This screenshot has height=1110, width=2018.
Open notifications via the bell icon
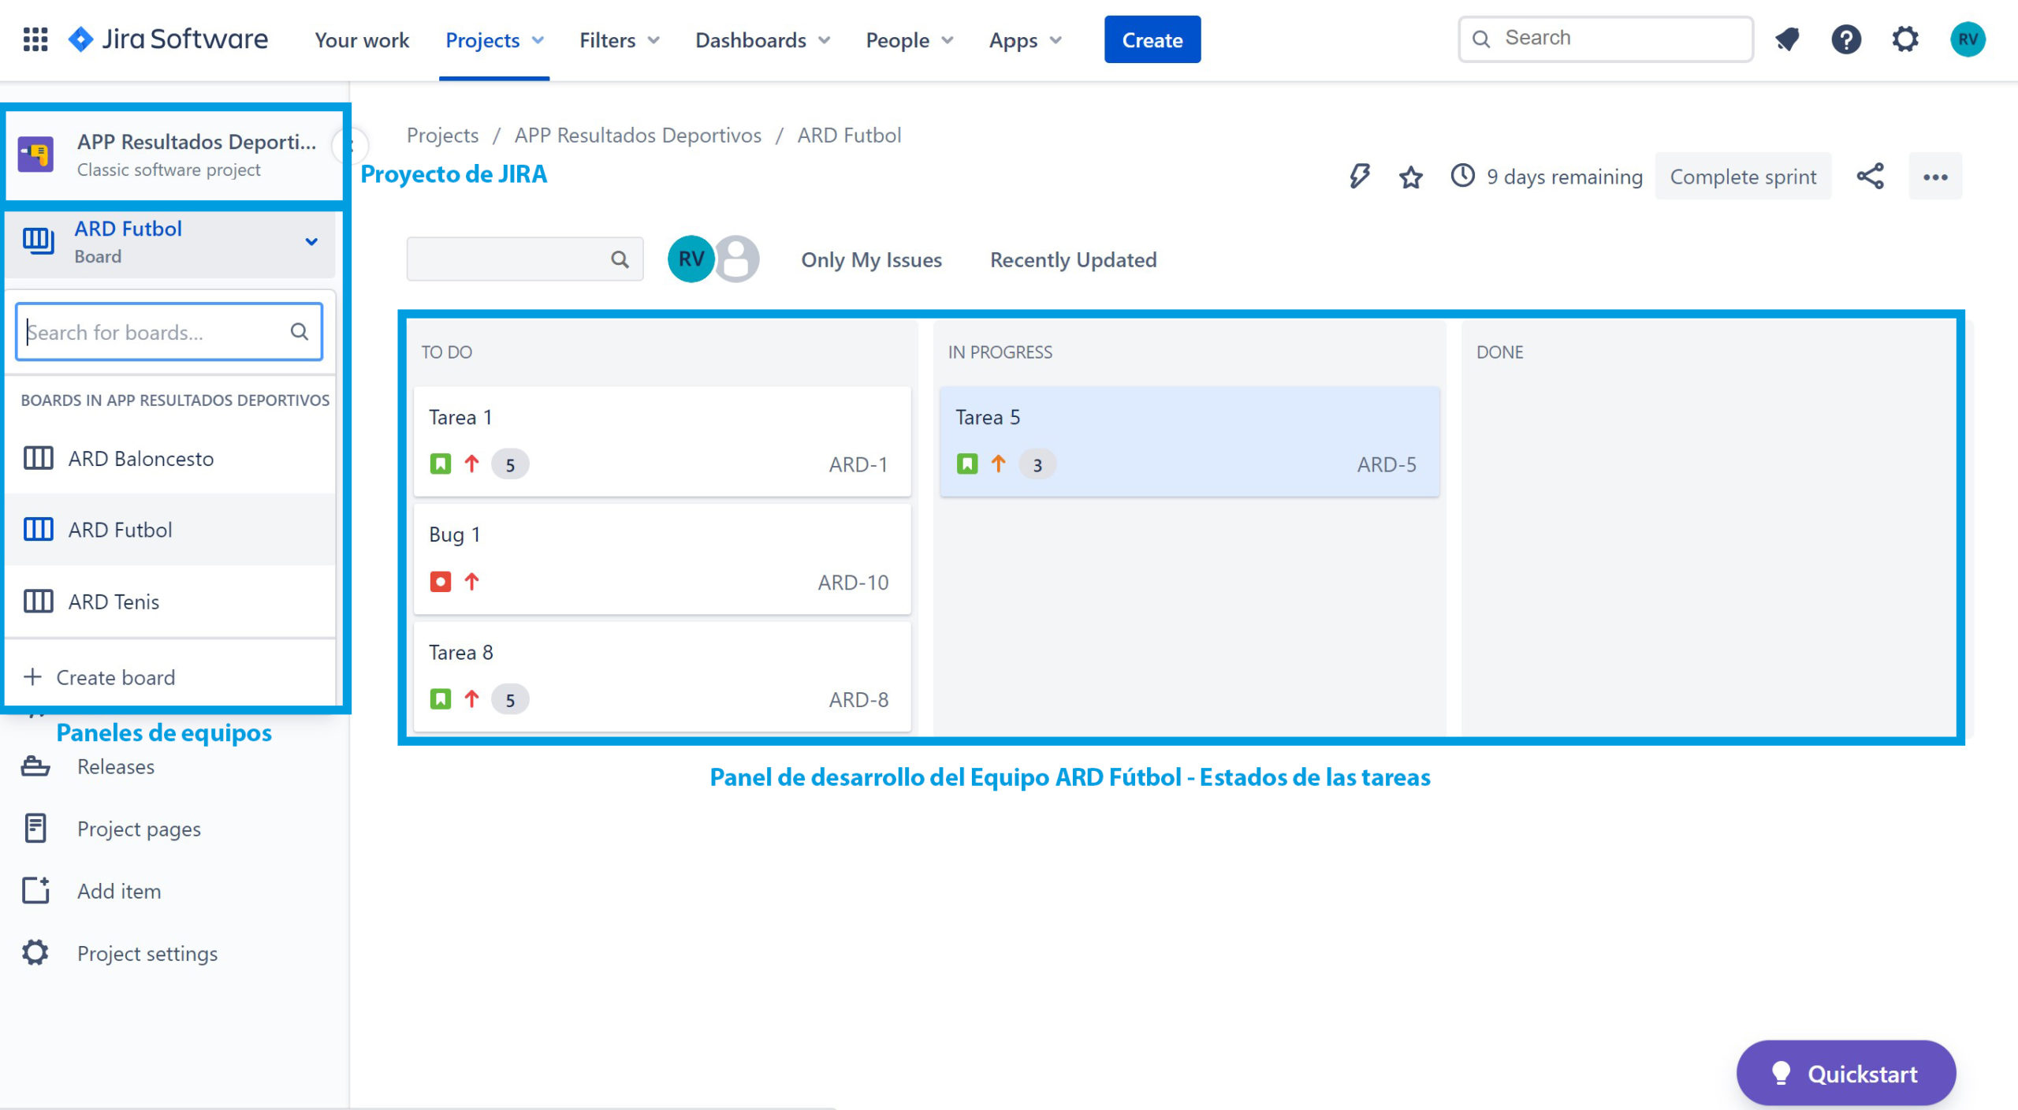1787,39
